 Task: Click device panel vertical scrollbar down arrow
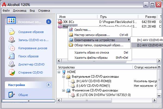point(159,95)
